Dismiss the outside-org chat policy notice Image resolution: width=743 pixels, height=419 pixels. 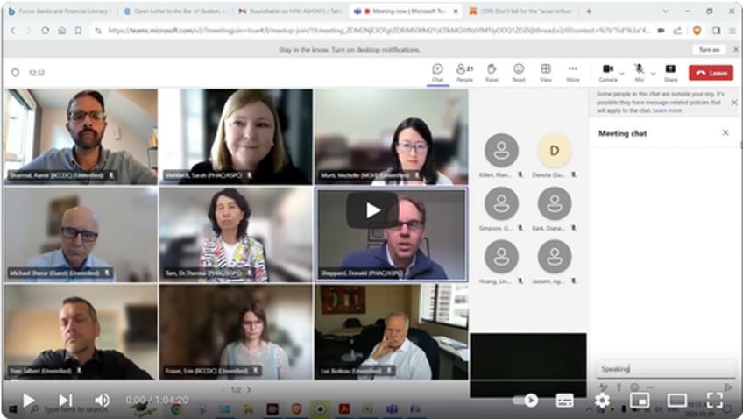[733, 102]
